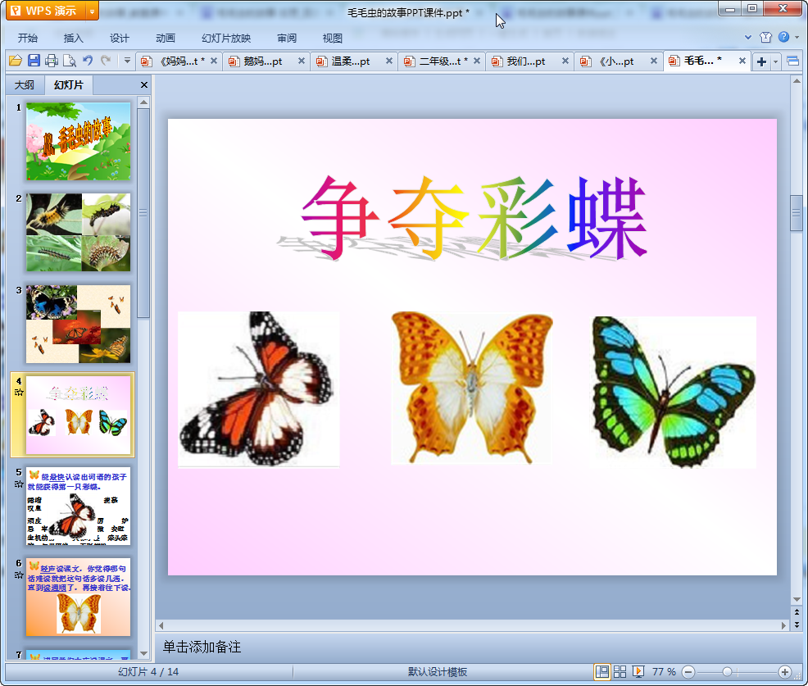Expand the help dropdown arrow
Image resolution: width=808 pixels, height=686 pixels.
tap(797, 37)
